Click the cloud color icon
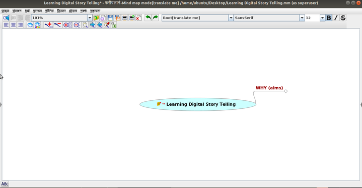Screen dimensions: 362x188 pos(37,25)
